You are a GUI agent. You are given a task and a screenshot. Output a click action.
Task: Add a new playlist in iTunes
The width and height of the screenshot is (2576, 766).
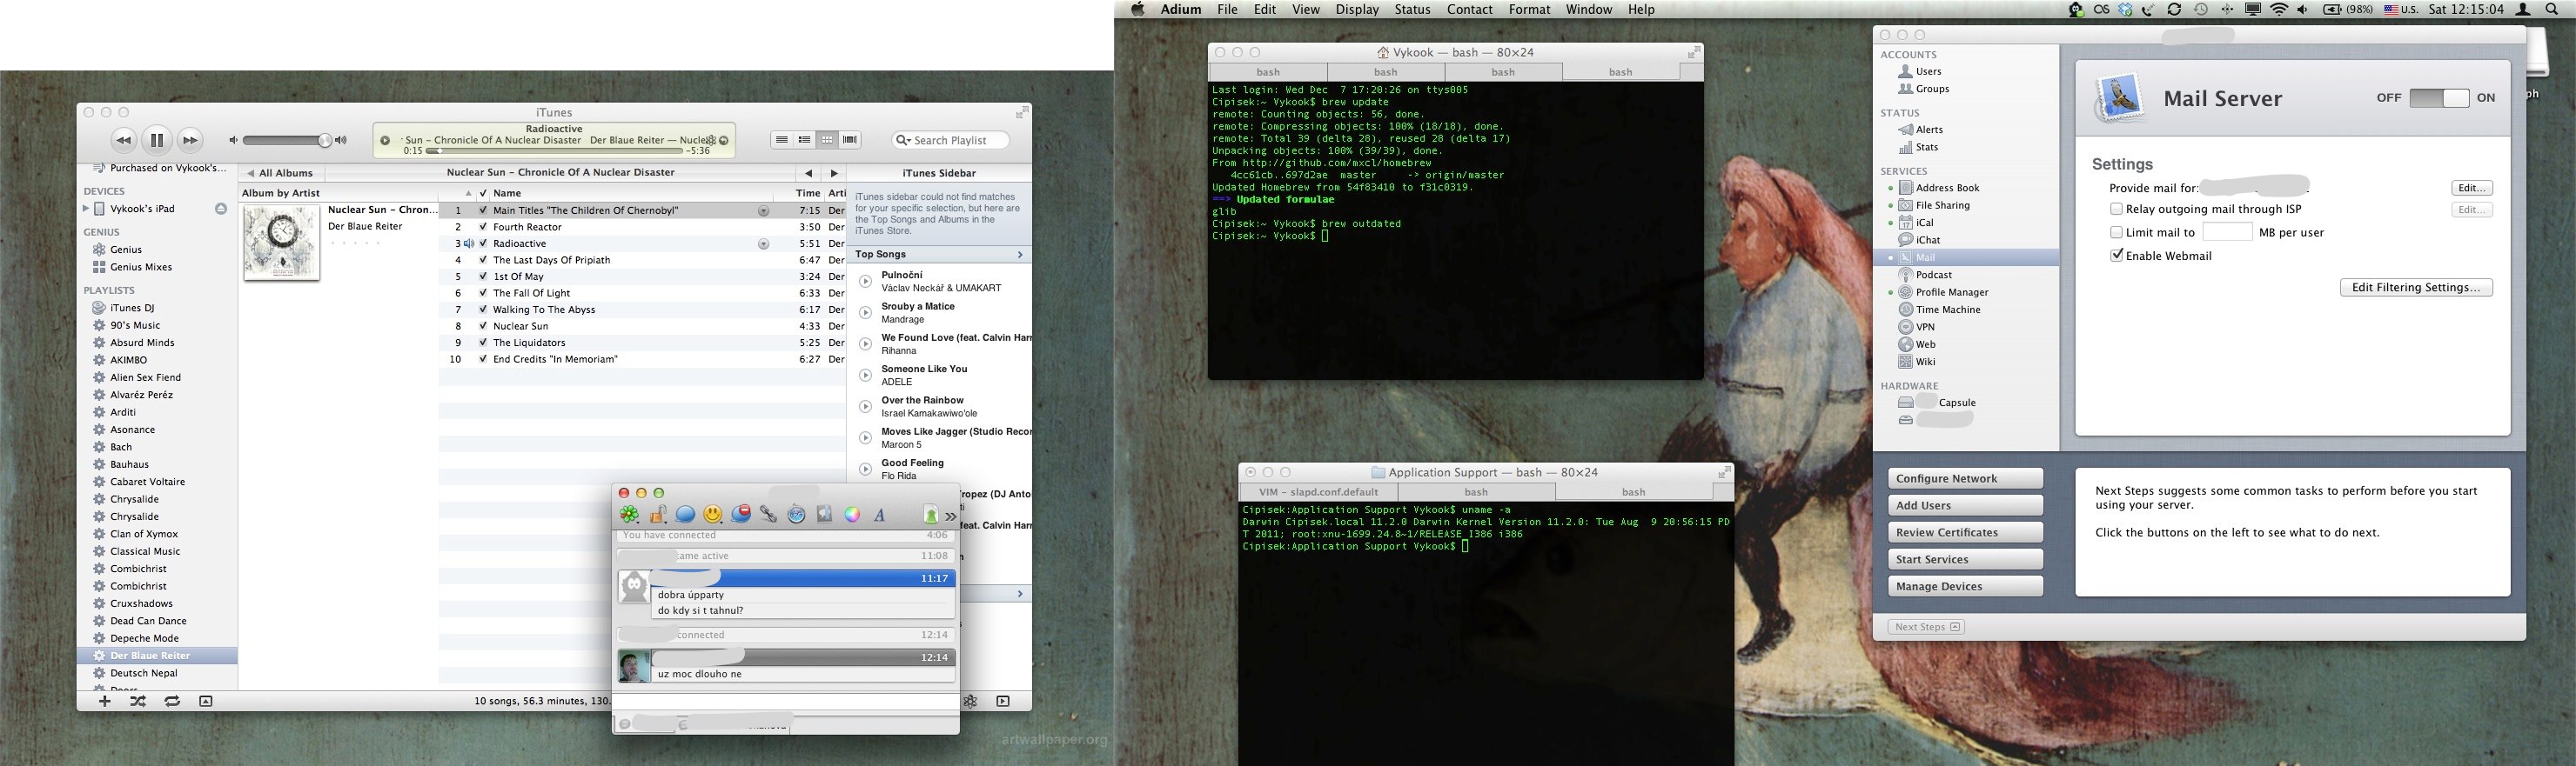point(104,701)
